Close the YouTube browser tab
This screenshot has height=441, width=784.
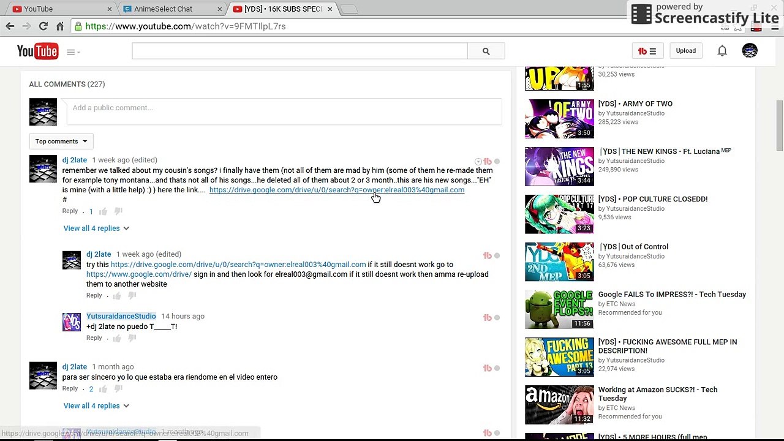click(110, 9)
